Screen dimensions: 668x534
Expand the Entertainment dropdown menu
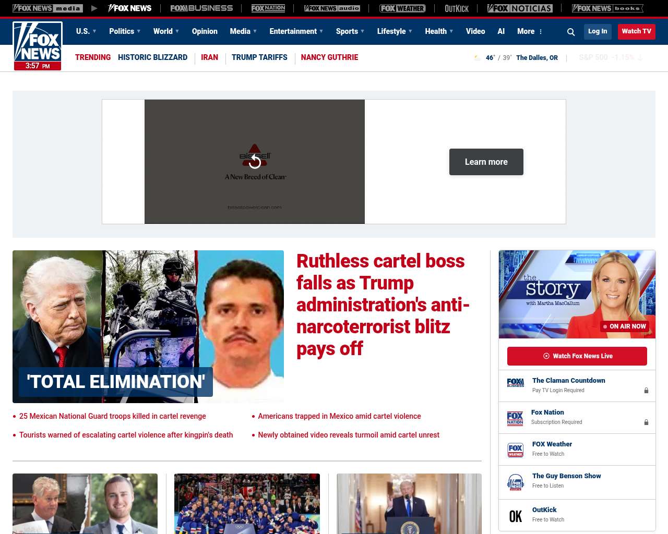pos(296,31)
